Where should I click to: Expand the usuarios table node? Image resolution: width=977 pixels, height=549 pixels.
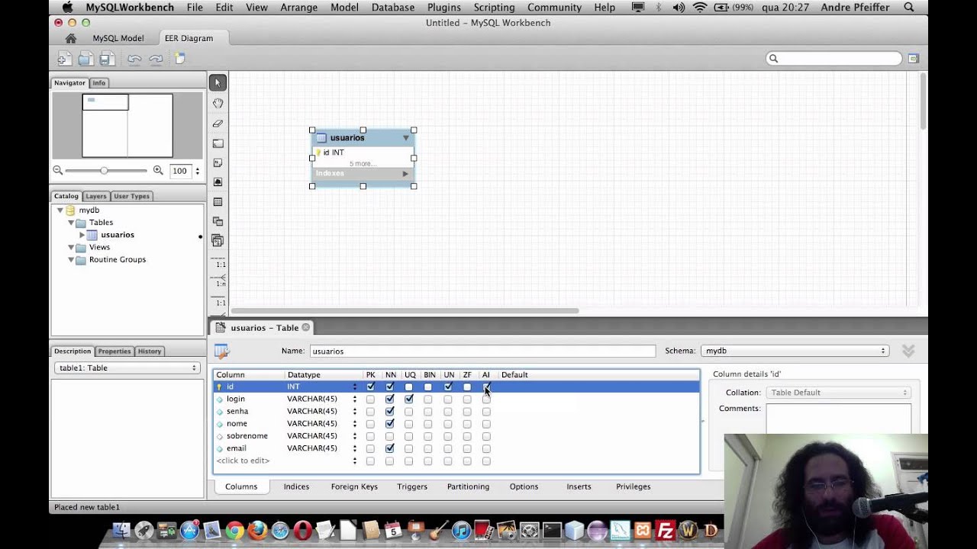pyautogui.click(x=82, y=235)
